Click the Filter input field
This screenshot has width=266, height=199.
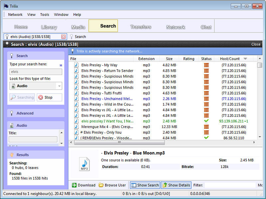(230, 185)
